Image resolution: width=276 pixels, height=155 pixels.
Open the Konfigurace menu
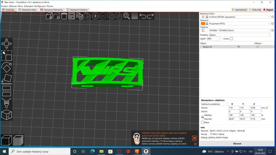40,6
